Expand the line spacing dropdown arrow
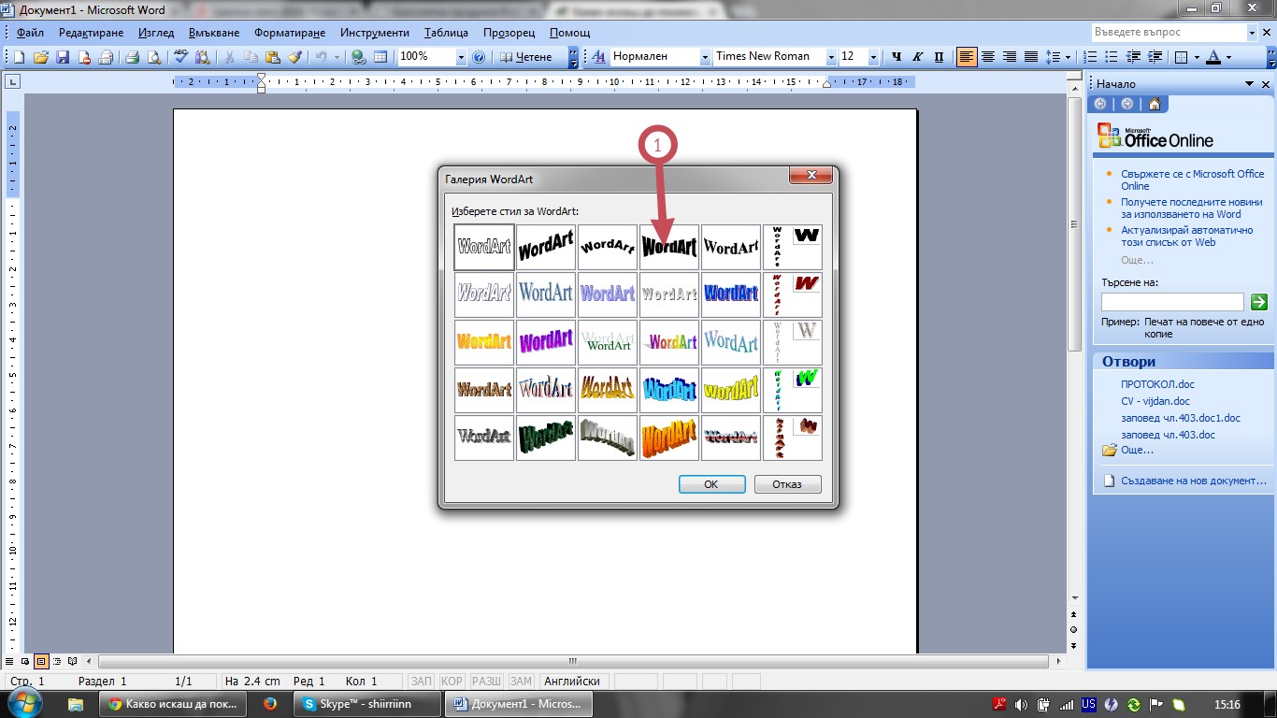Image resolution: width=1277 pixels, height=718 pixels. [x=1069, y=57]
